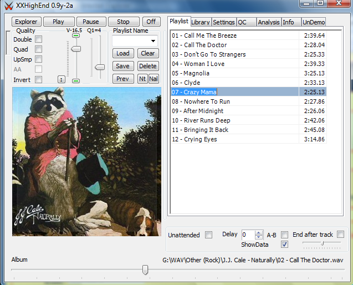The width and height of the screenshot is (353, 285).
Task: Click the Load playlist button
Action: coord(123,53)
